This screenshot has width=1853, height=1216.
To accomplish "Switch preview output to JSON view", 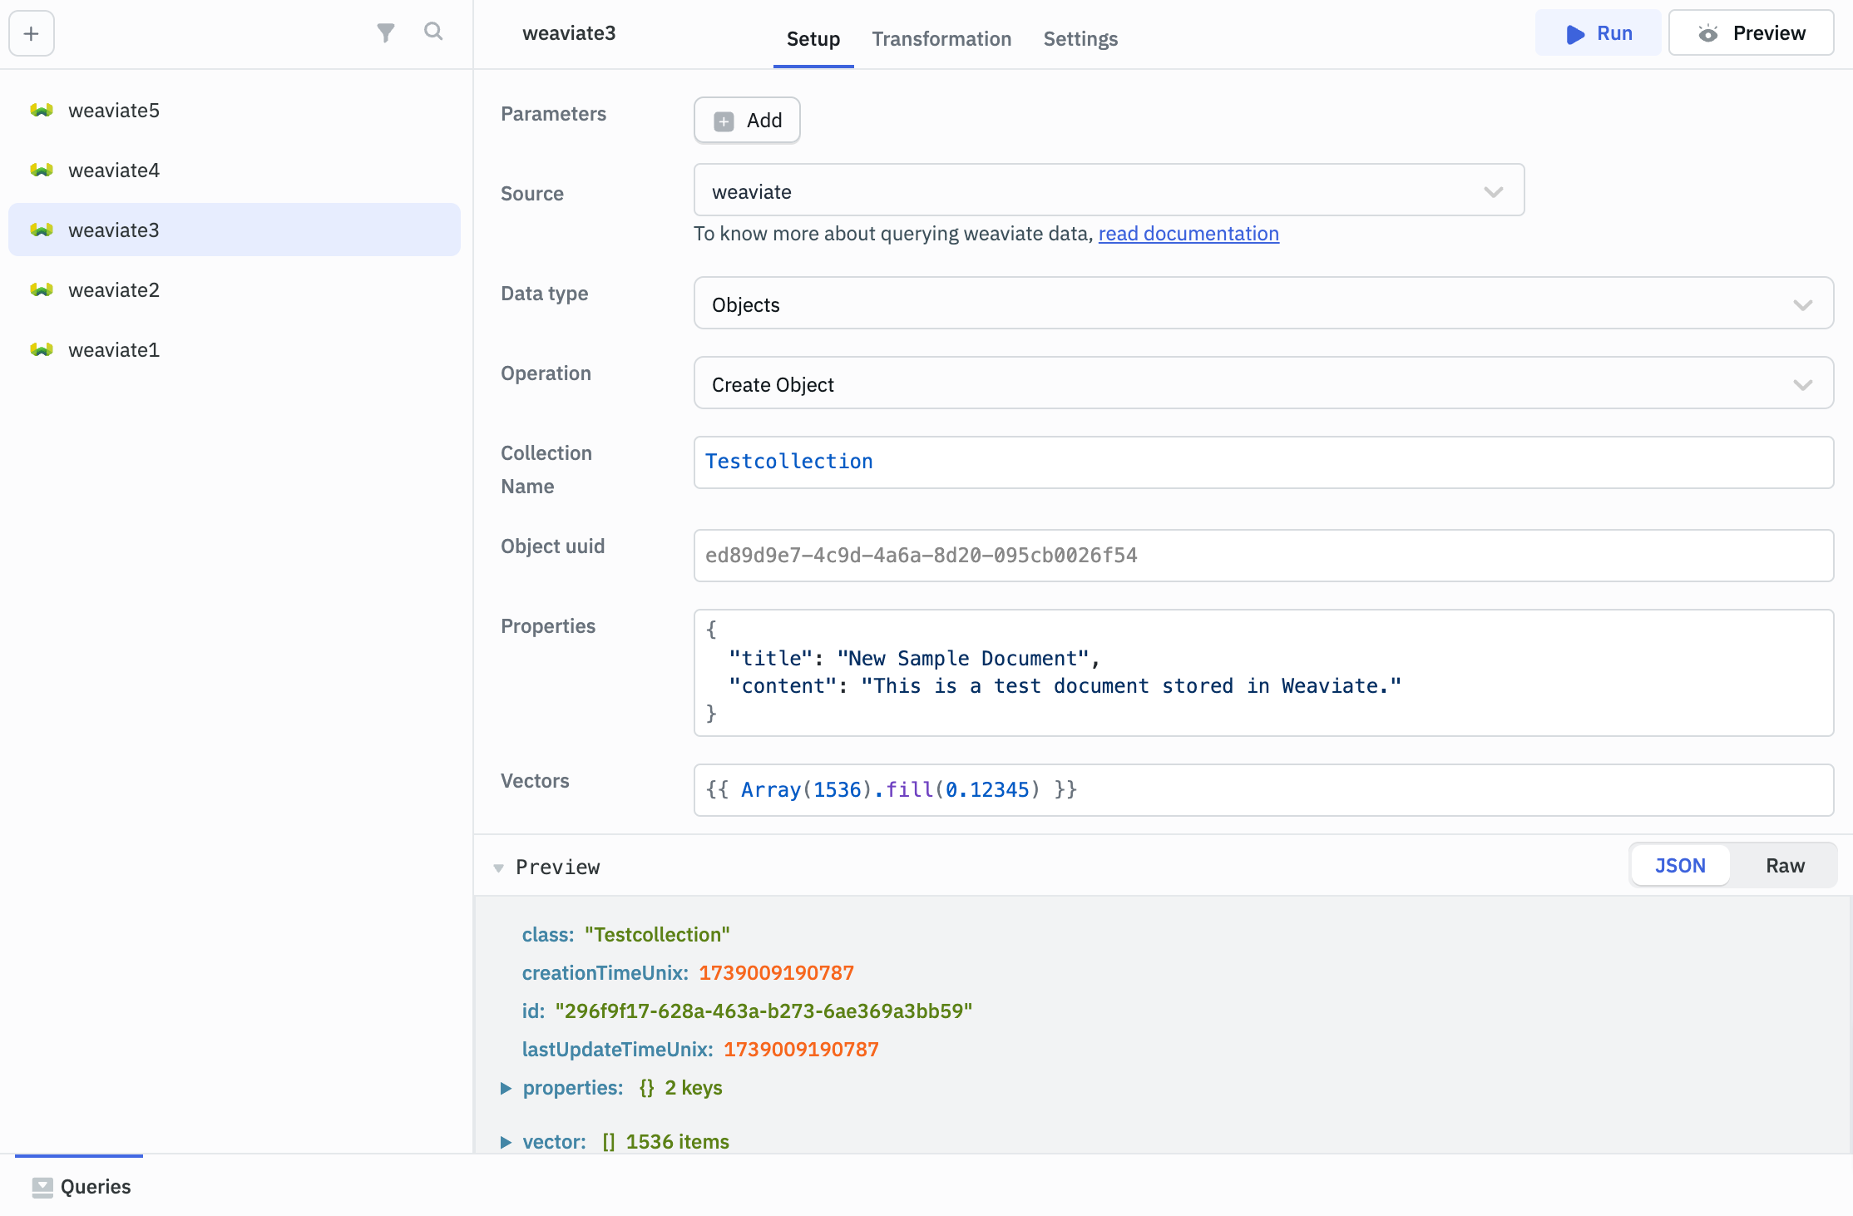I will coord(1679,865).
